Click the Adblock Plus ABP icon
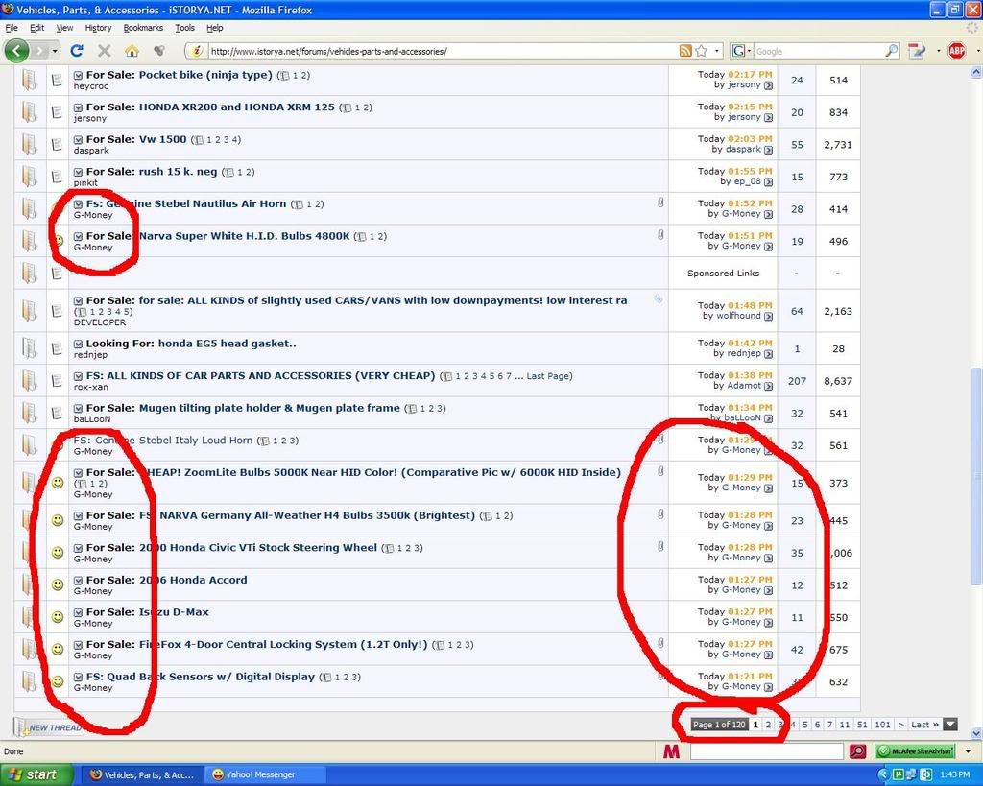This screenshot has width=983, height=786. click(957, 51)
